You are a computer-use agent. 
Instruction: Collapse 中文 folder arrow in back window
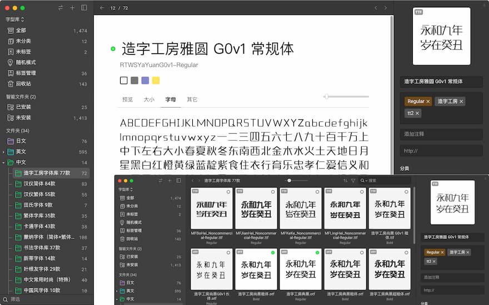coord(3,162)
